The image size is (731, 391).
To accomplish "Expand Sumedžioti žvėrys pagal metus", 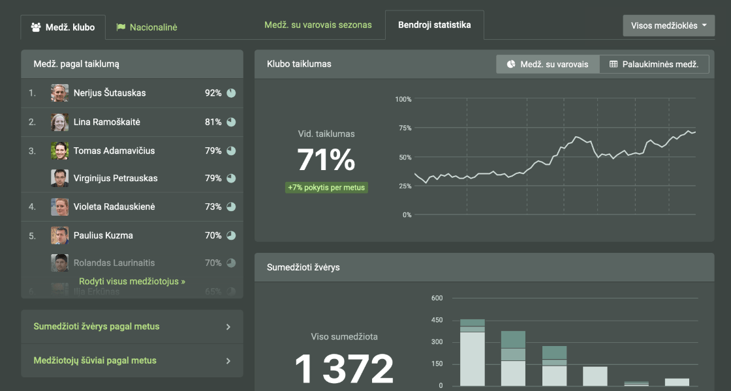I will pyautogui.click(x=132, y=326).
